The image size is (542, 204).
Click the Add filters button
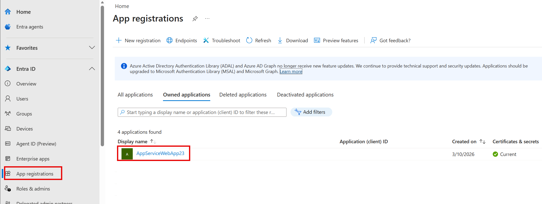(x=311, y=112)
